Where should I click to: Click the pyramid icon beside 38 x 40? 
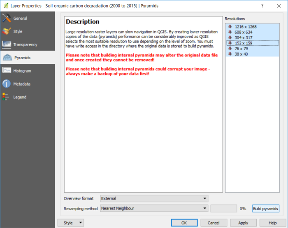click(230, 54)
